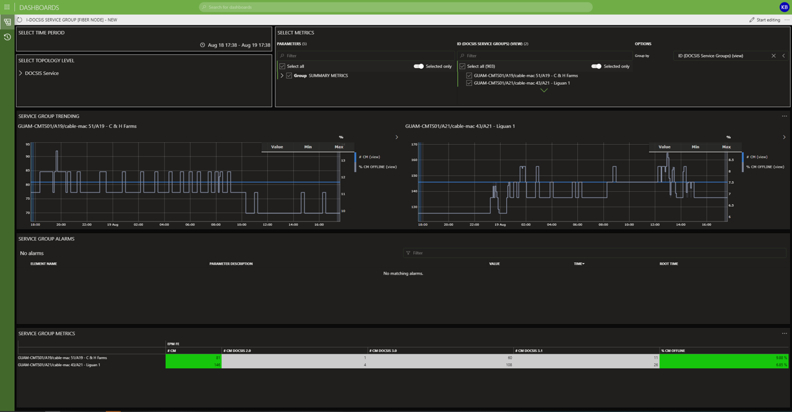Click Max header in C & H Farms legend
Screen dimensions: 792x412
[339, 147]
